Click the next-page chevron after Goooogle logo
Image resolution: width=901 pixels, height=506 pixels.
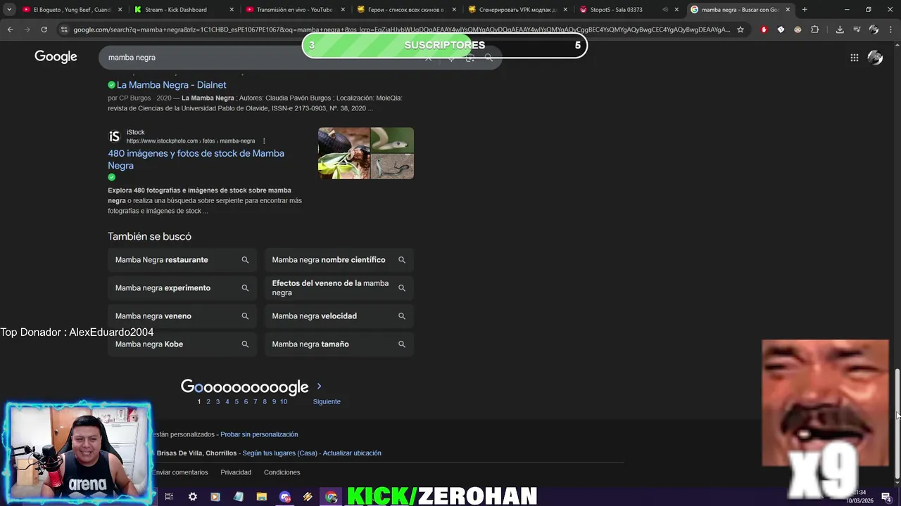click(x=319, y=387)
